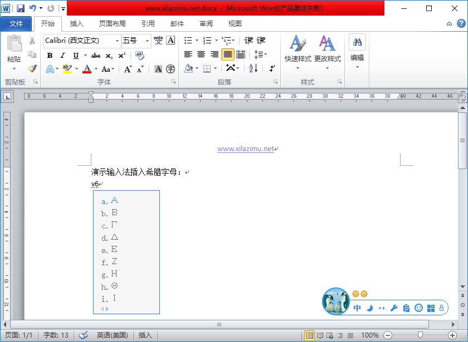Click the horizontal scrollbar at document bottom

point(219,325)
